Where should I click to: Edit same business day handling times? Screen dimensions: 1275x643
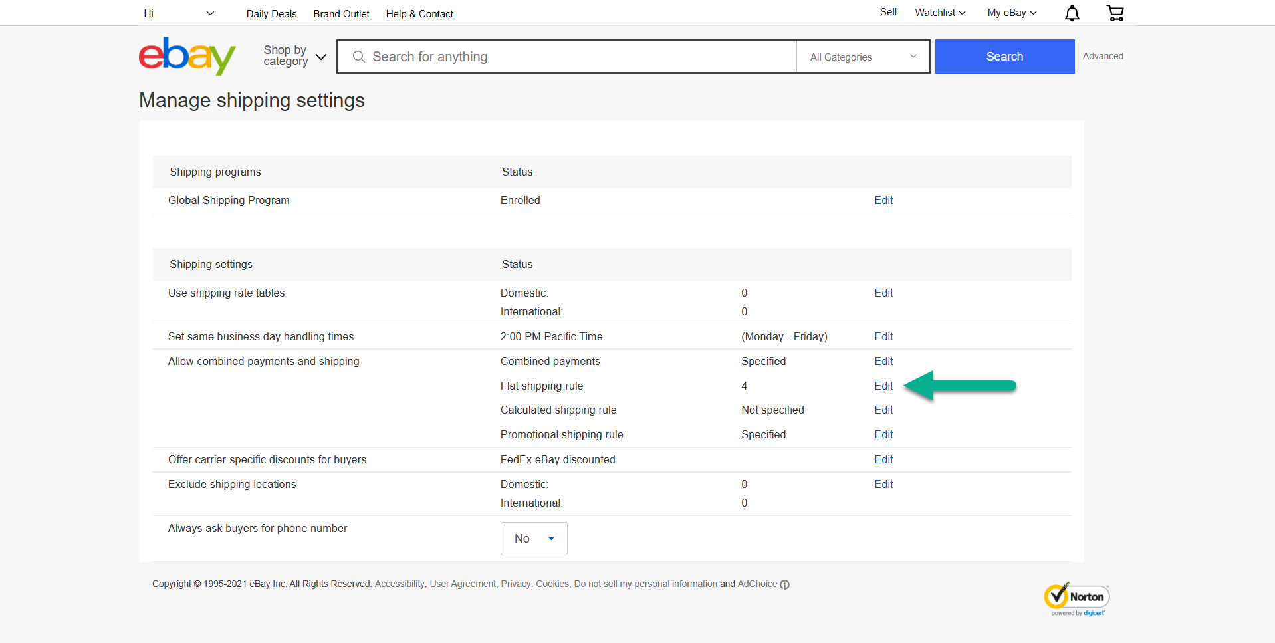tap(883, 336)
